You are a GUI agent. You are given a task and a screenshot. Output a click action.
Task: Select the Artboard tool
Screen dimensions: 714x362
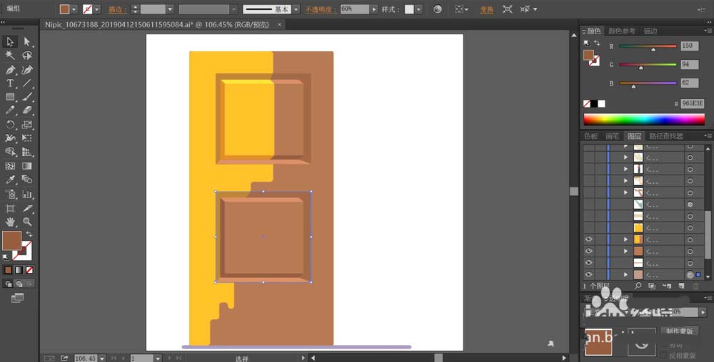9,209
